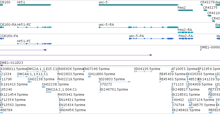Viewport: 220px width, 114px height.
Task: Select the AT10053.3prime EST feature
Action: click(173, 72)
